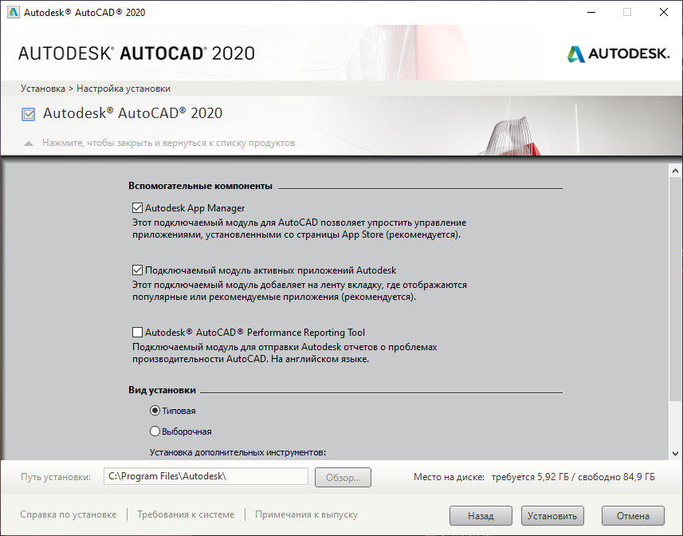
Task: Select the 'Выборочная' installation radio button
Action: [155, 432]
